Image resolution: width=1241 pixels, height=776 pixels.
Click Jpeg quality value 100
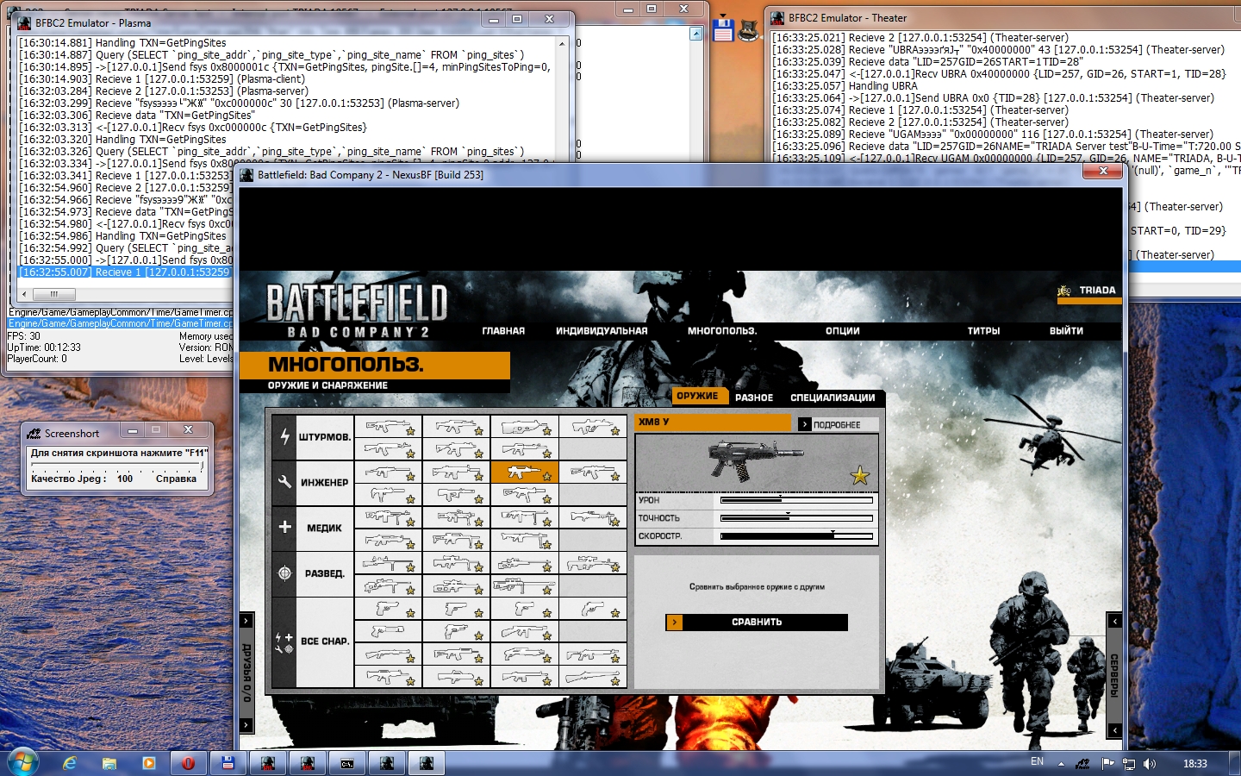(125, 479)
